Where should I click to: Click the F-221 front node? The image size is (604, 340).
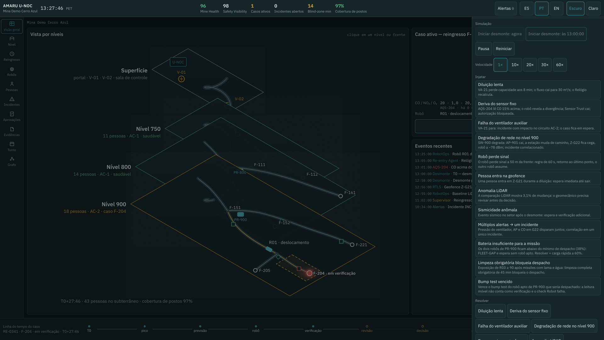coord(352,245)
